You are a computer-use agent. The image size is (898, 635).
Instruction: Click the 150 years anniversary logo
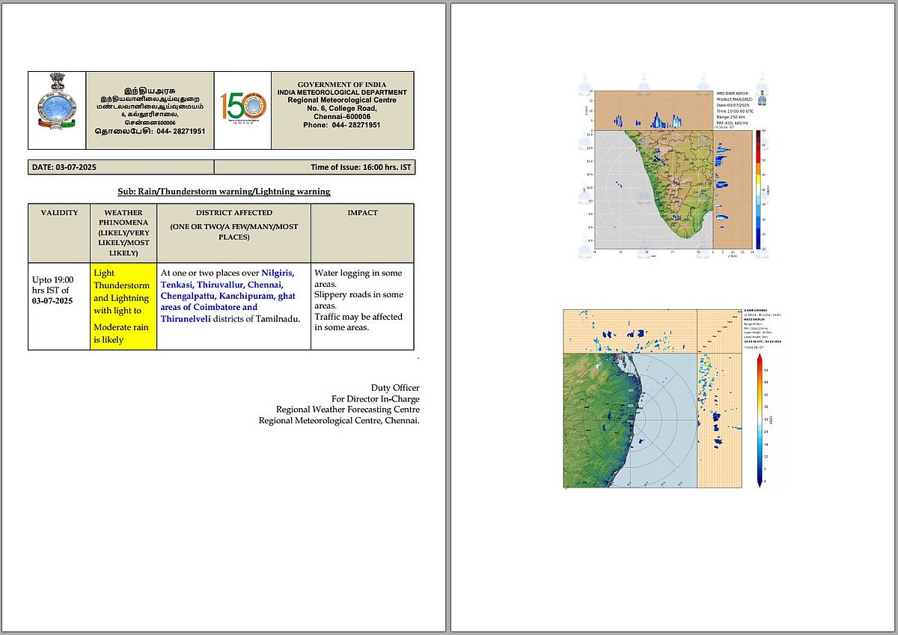pos(242,109)
